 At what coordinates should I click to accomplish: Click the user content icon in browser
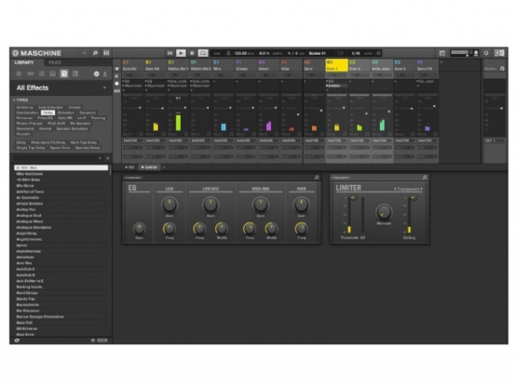[x=105, y=74]
